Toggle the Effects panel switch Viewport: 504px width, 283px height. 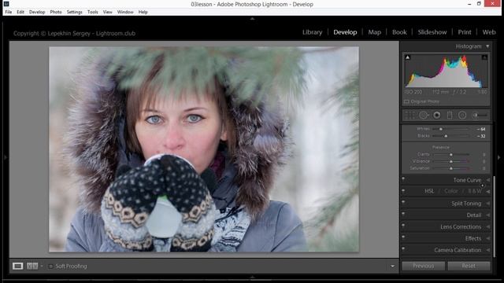[x=403, y=237]
